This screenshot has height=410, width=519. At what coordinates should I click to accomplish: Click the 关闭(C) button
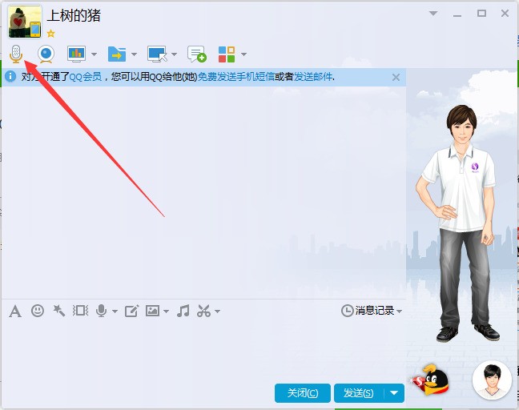303,393
